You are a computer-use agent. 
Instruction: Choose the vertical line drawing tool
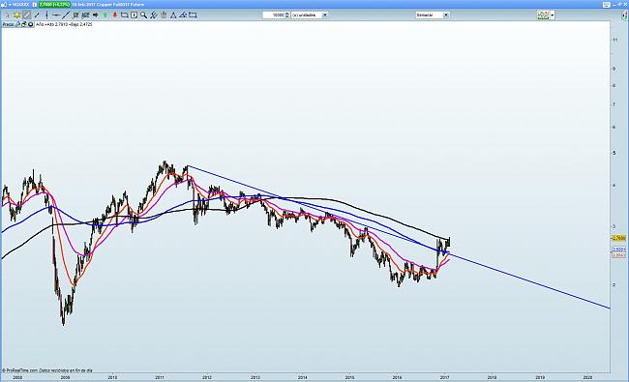point(47,15)
